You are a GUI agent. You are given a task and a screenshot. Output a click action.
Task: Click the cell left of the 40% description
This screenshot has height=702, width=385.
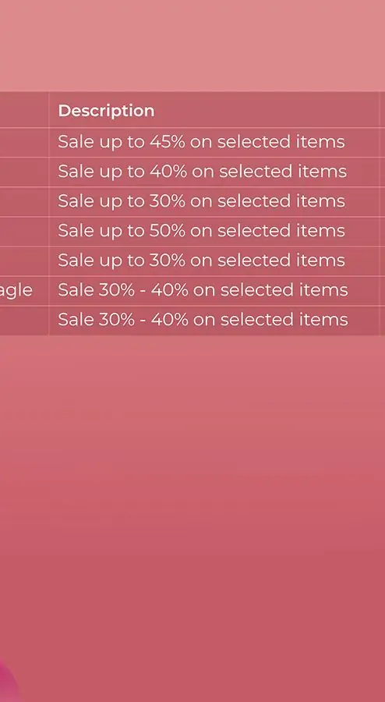point(24,172)
